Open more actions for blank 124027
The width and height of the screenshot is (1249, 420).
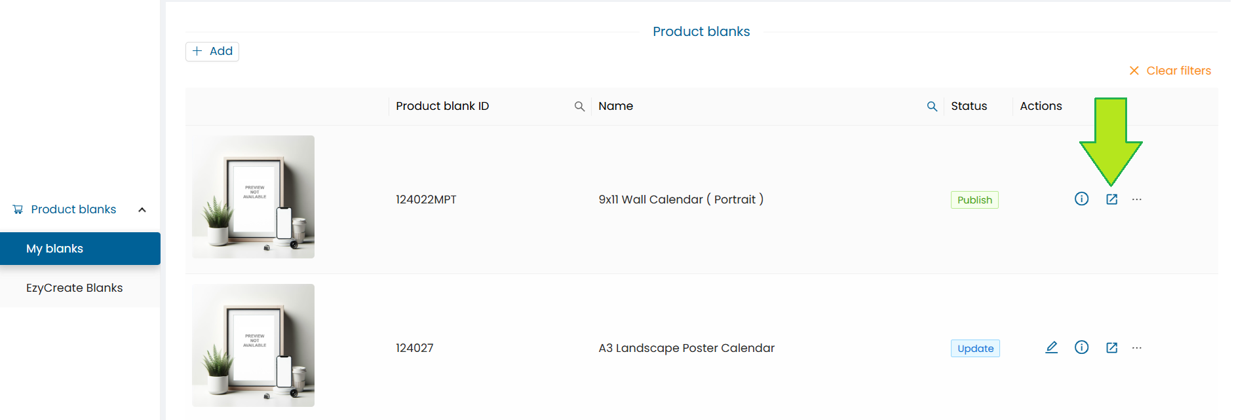(x=1136, y=348)
